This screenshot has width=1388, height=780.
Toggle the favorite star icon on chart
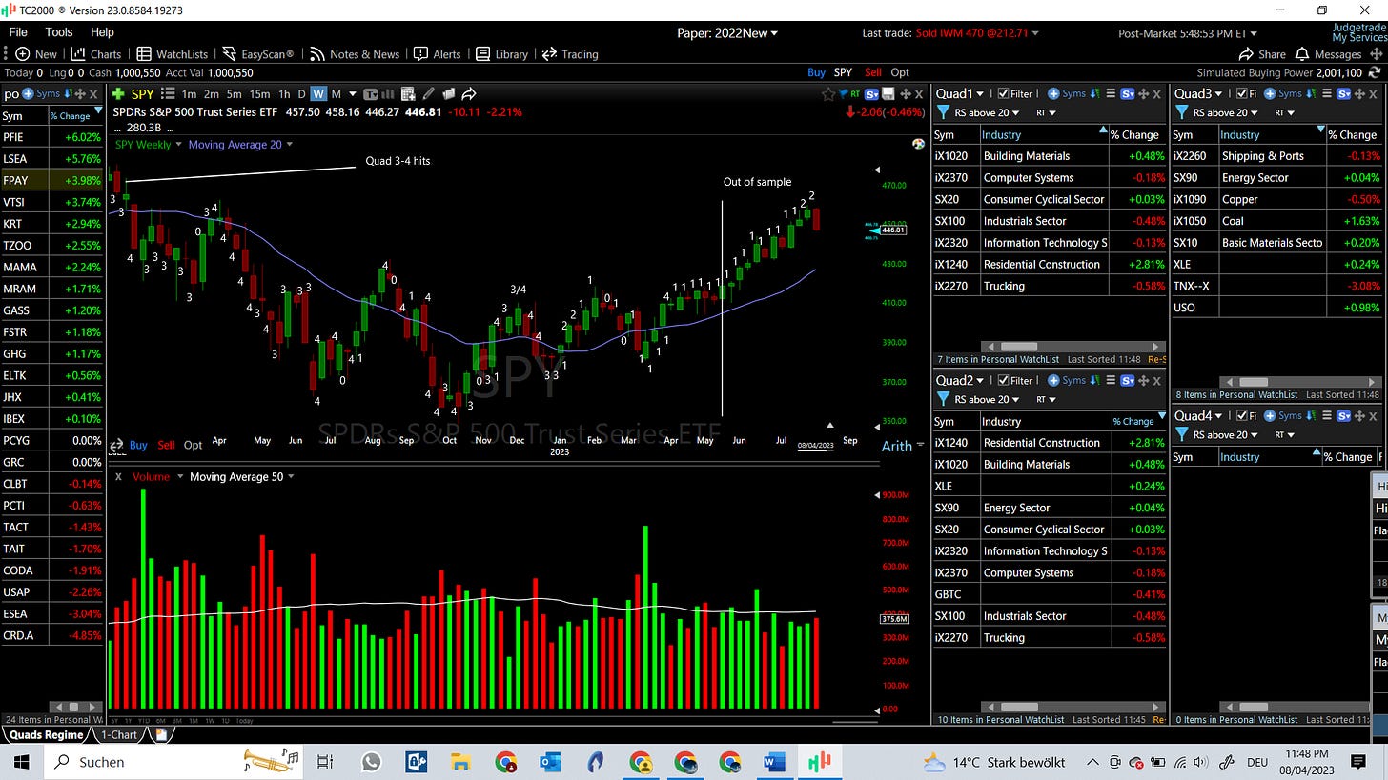pyautogui.click(x=830, y=93)
